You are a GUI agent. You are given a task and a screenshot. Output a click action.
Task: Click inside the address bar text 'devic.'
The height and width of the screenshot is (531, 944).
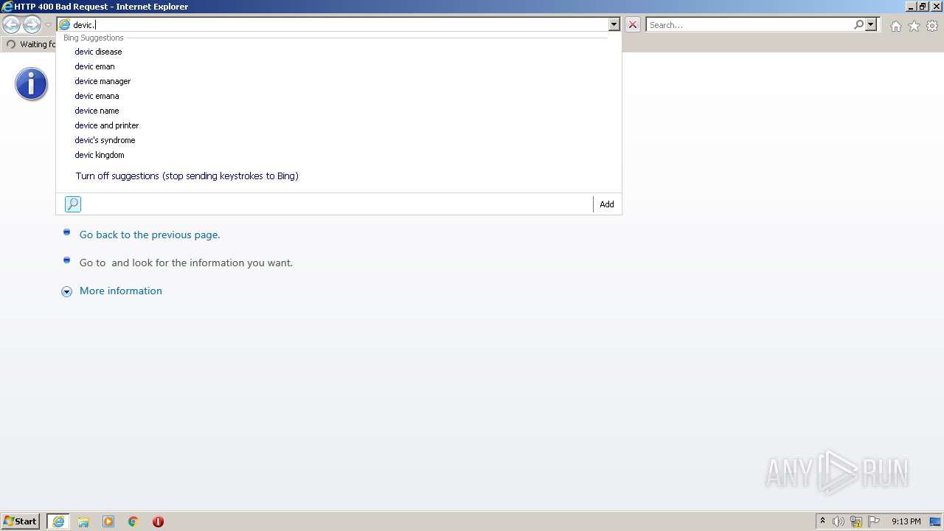[84, 25]
